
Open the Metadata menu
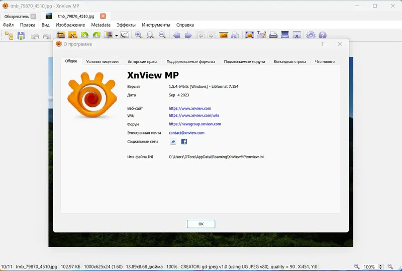pyautogui.click(x=101, y=25)
